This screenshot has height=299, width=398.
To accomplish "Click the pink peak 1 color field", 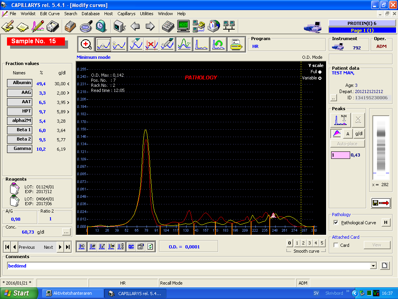I will 340,155.
